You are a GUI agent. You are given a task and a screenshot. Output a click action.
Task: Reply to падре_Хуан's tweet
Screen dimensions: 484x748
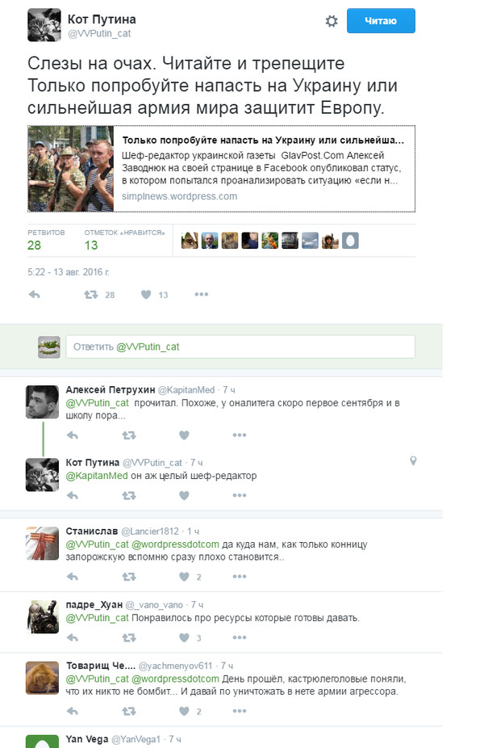pyautogui.click(x=73, y=637)
